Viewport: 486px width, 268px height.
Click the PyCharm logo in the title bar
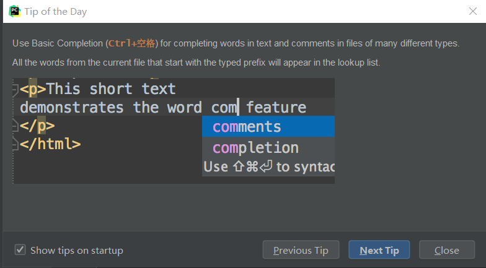click(x=15, y=11)
